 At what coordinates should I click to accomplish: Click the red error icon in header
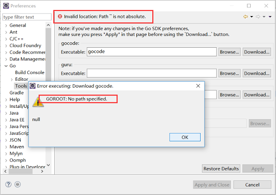[60, 17]
